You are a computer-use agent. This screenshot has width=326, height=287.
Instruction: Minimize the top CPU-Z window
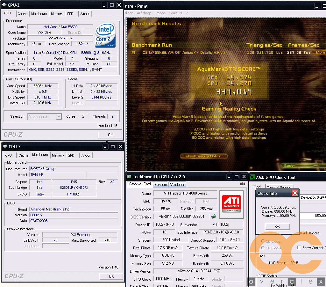(x=104, y=5)
